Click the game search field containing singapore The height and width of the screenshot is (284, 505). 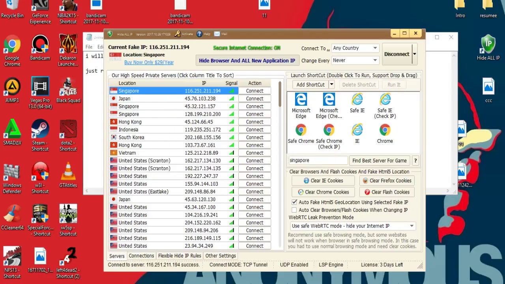coord(318,161)
